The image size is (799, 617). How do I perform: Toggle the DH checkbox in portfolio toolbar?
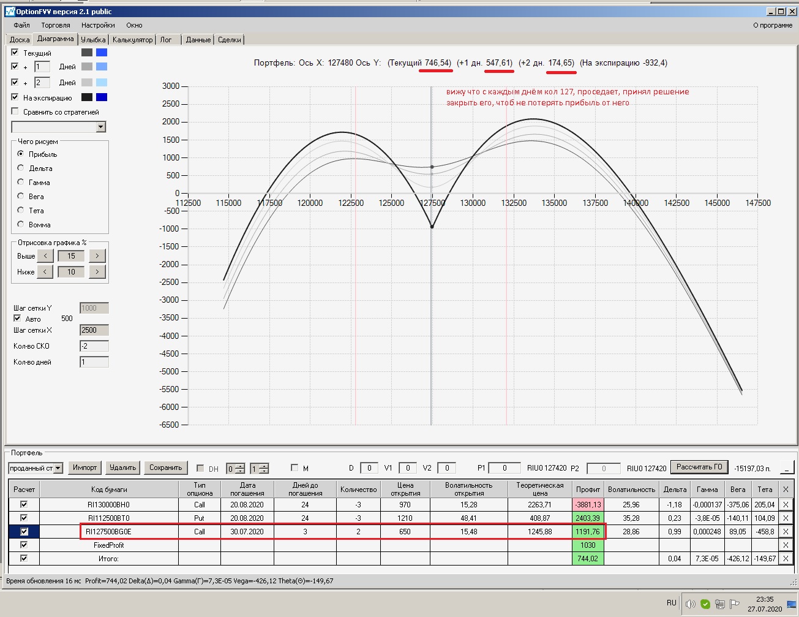[200, 468]
